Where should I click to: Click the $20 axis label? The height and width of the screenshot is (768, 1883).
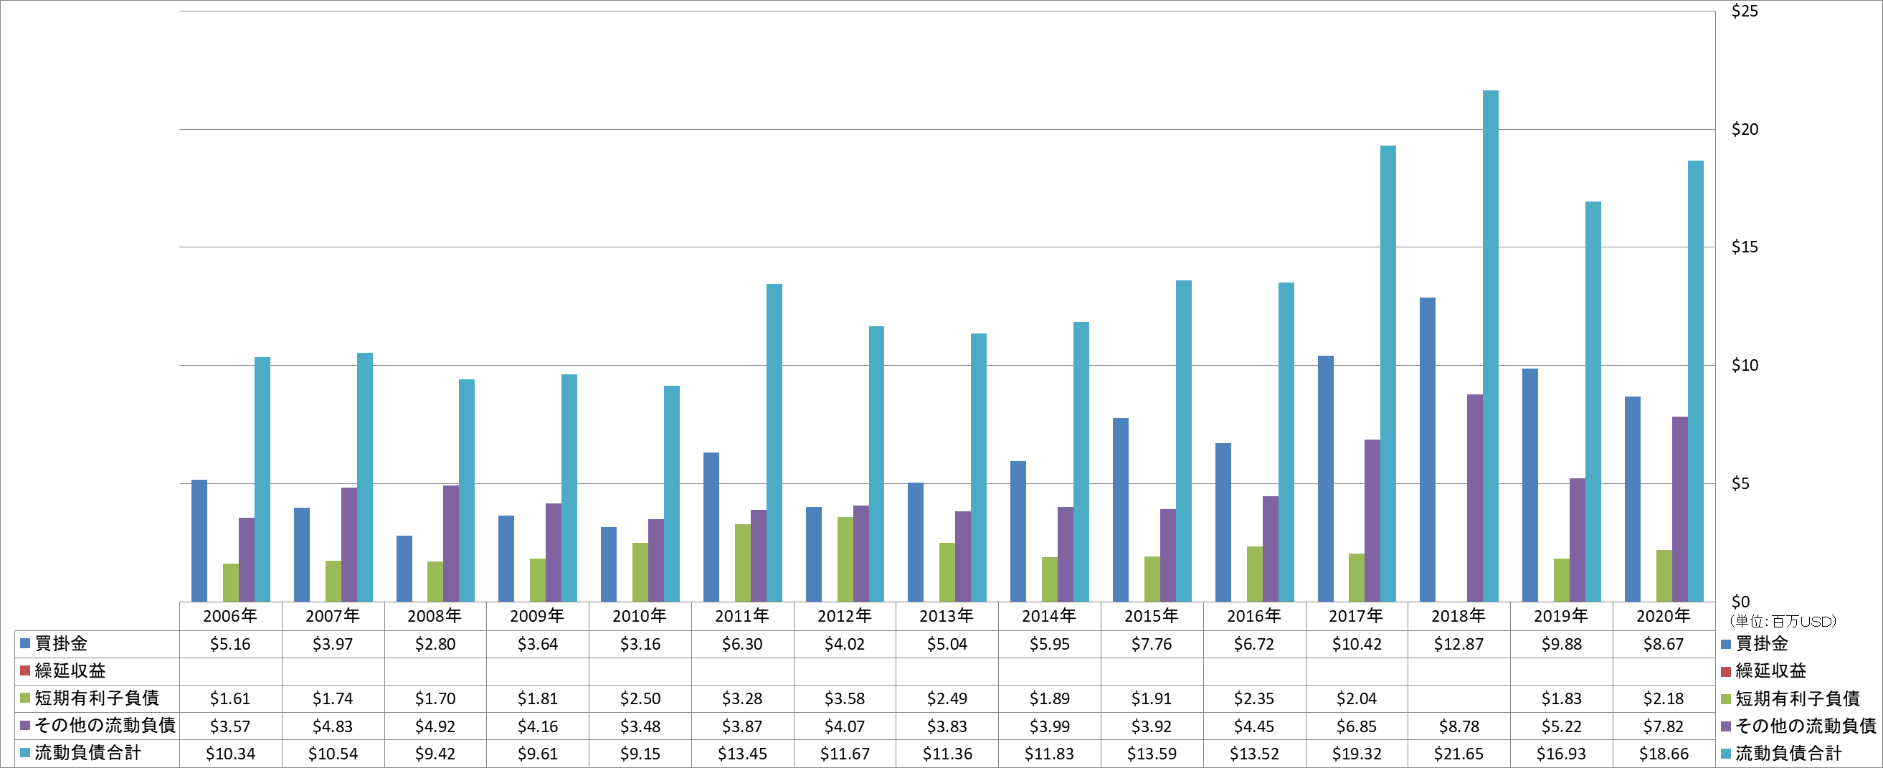coord(1744,129)
